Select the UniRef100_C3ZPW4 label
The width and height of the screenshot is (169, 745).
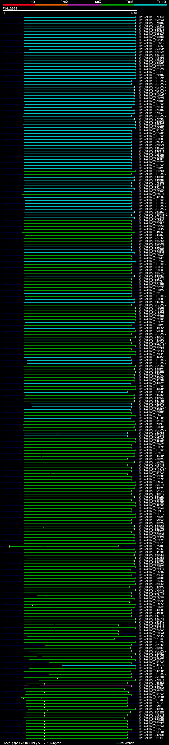coord(151,686)
